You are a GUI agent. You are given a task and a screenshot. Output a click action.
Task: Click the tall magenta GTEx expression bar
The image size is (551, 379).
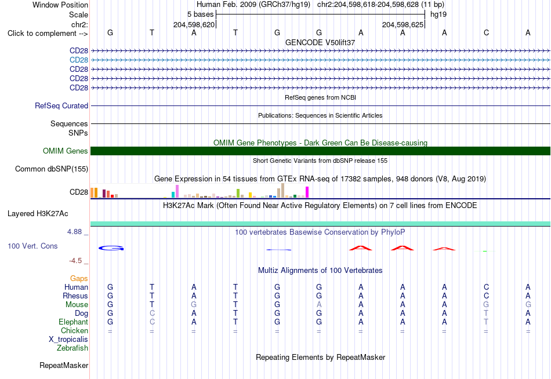pos(307,192)
